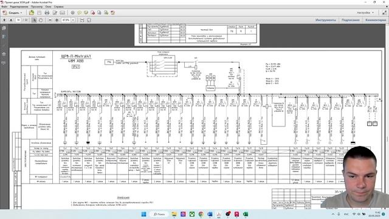Open Excel from taskbar
The width and height of the screenshot is (389, 219).
(x=246, y=214)
